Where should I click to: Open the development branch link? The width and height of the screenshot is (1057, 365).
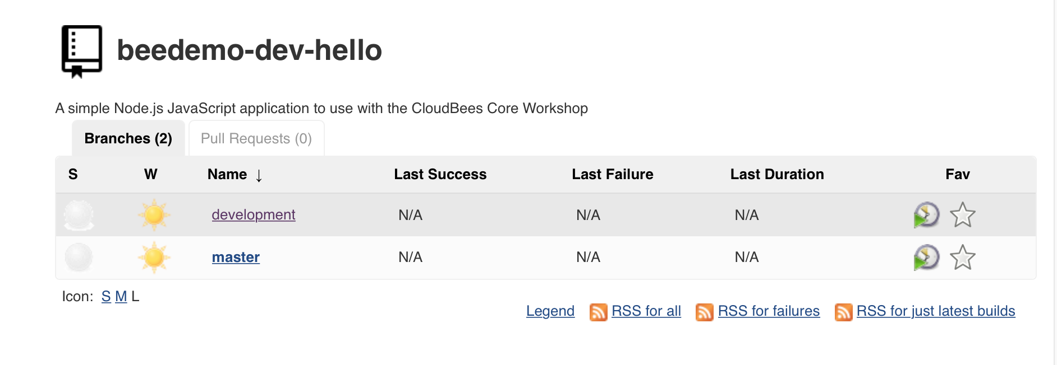coord(254,215)
